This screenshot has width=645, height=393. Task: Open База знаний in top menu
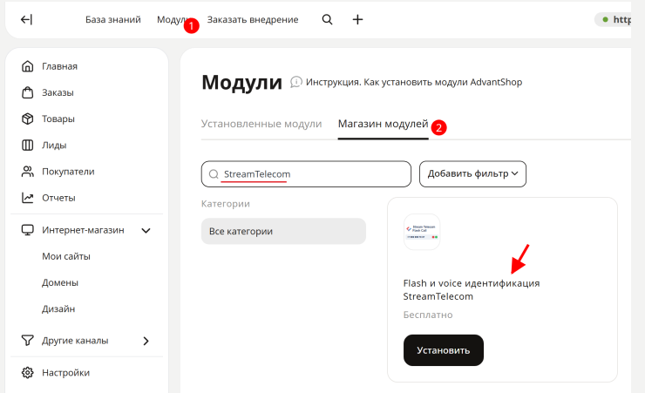[x=113, y=19]
